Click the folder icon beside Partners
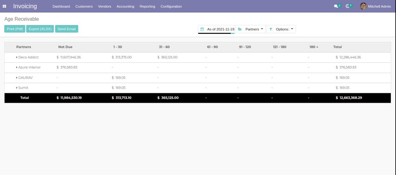 point(240,29)
